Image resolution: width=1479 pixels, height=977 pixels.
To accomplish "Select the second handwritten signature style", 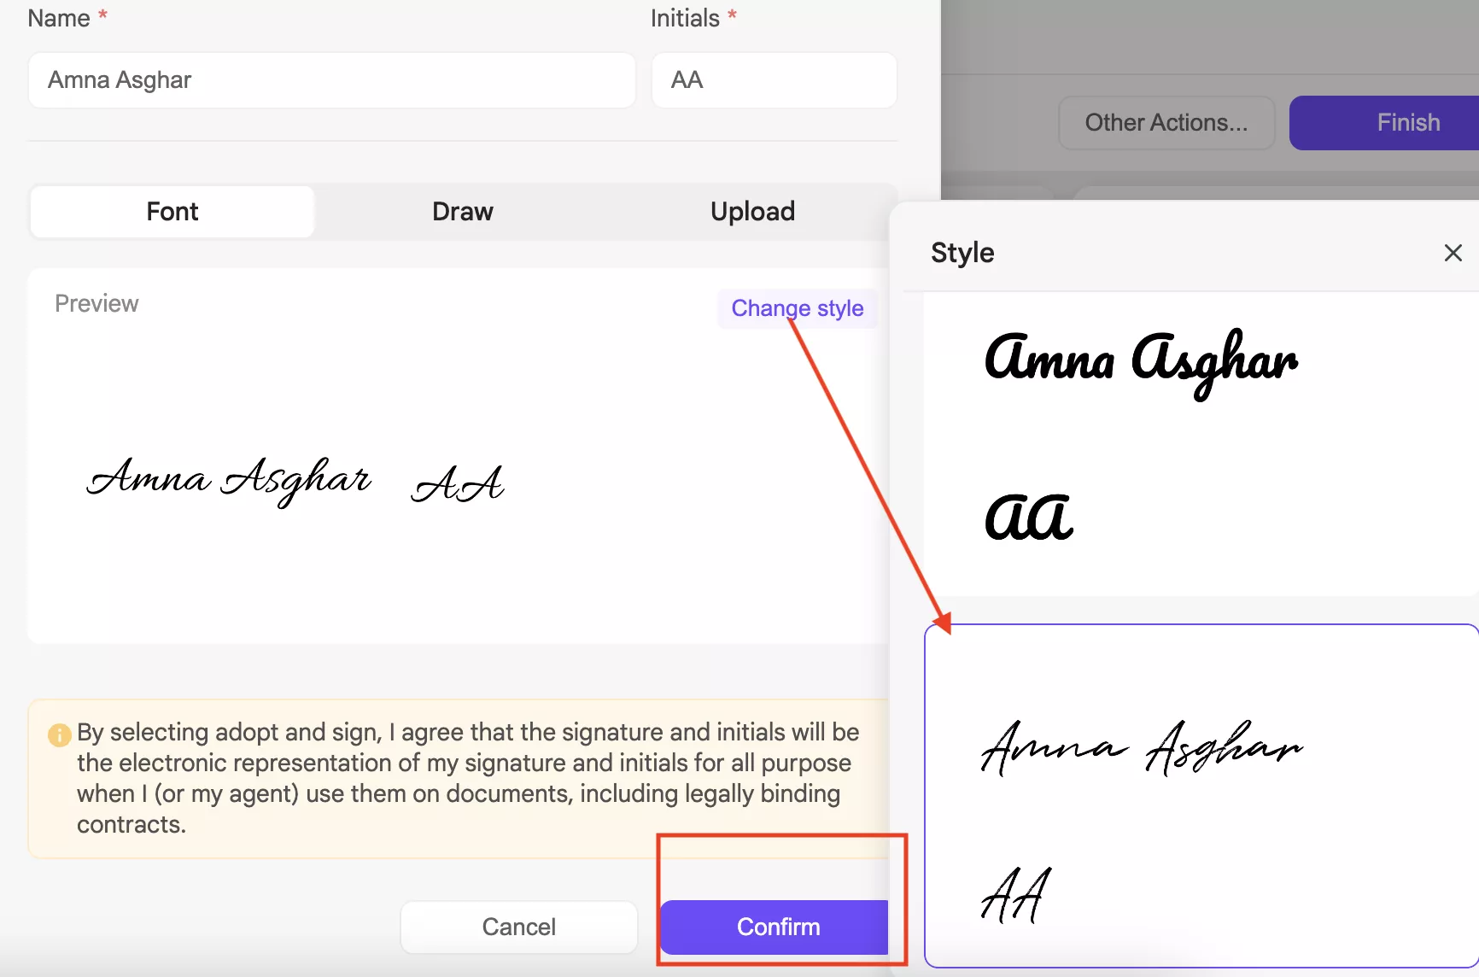I will tap(1143, 749).
